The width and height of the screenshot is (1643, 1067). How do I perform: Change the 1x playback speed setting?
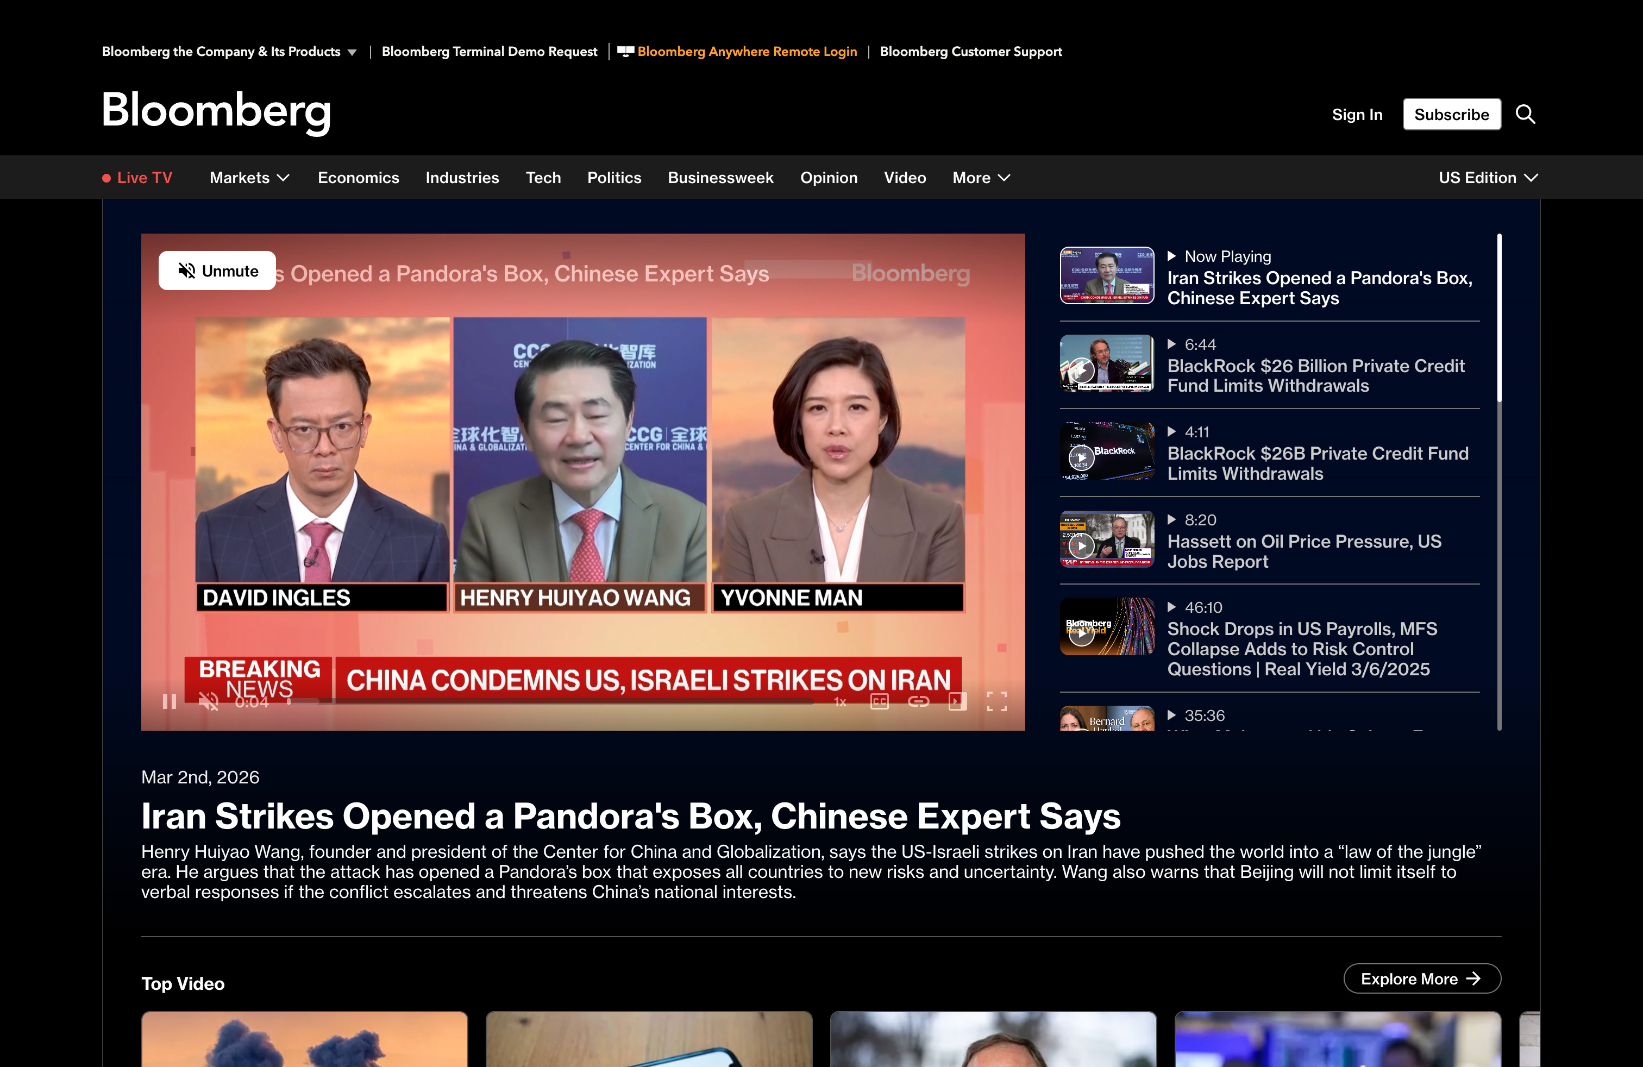tap(839, 702)
